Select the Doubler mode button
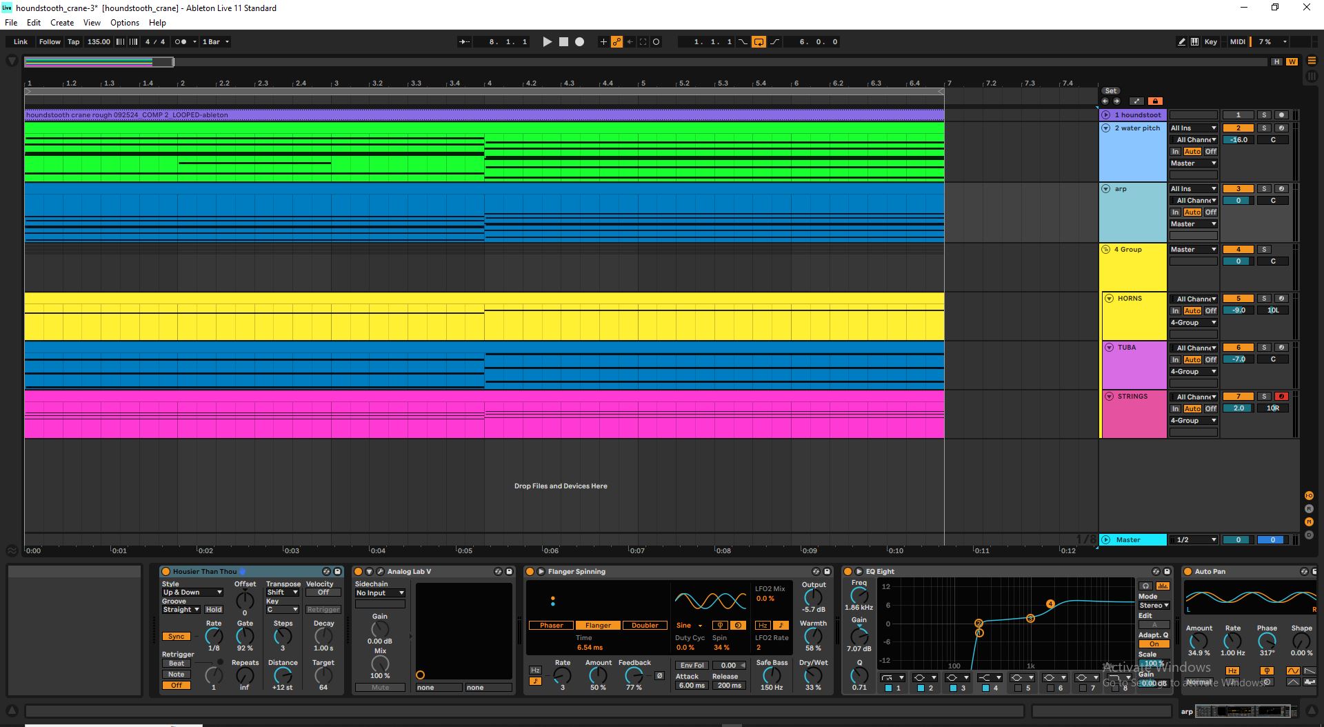The width and height of the screenshot is (1324, 727). tap(645, 626)
